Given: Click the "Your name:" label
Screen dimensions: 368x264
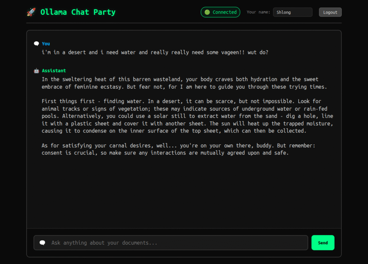Looking at the screenshot, I should click(x=258, y=12).
